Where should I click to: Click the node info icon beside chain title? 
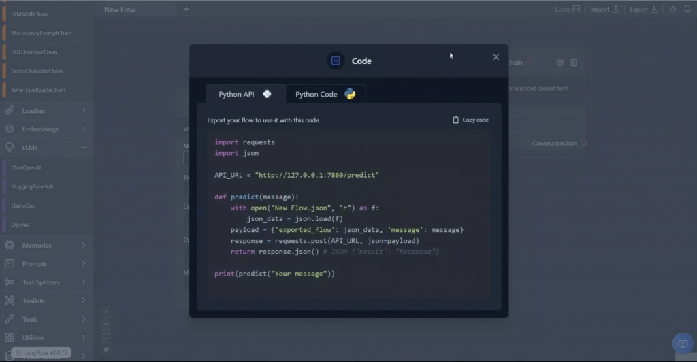click(x=530, y=63)
